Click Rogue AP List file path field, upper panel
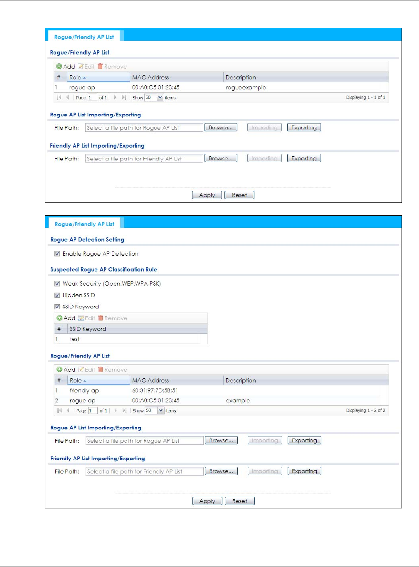 coord(144,128)
